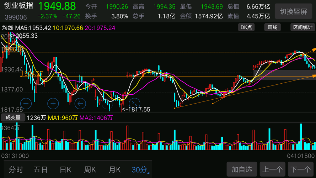Tap the MA5:1953.42 label
This screenshot has height=178, width=316.
[x=33, y=28]
